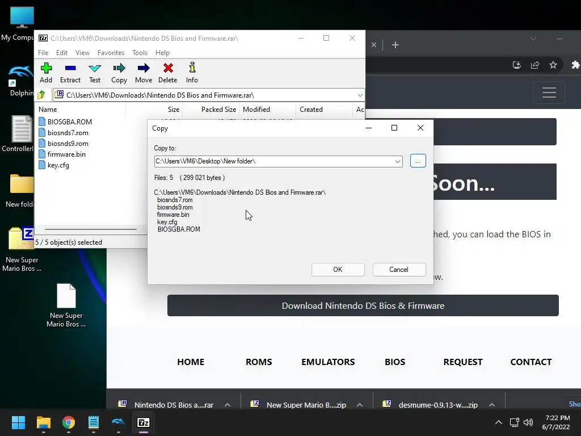Click the browser install/download page icon
The width and height of the screenshot is (581, 436).
[x=516, y=65]
